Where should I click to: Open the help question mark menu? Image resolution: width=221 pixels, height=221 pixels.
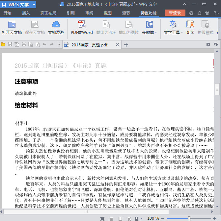point(216,13)
